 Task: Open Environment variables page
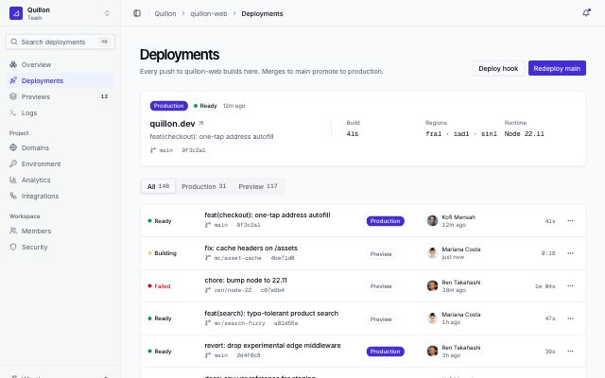60,163
